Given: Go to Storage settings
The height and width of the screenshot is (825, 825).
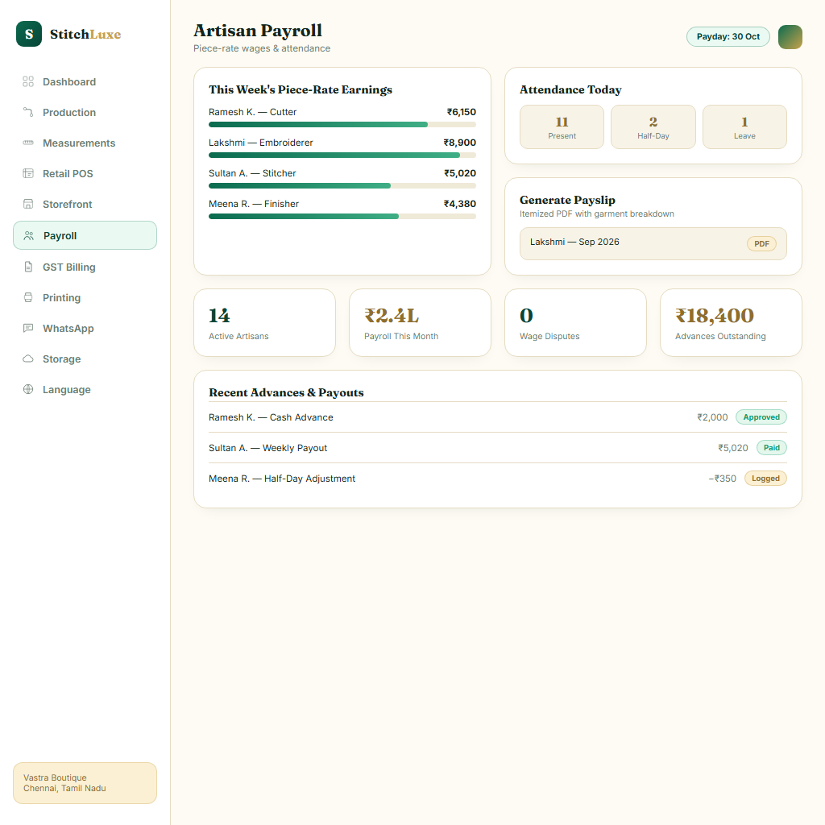Looking at the screenshot, I should coord(85,359).
